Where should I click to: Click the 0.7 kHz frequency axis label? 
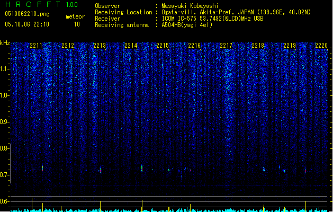click(5, 175)
